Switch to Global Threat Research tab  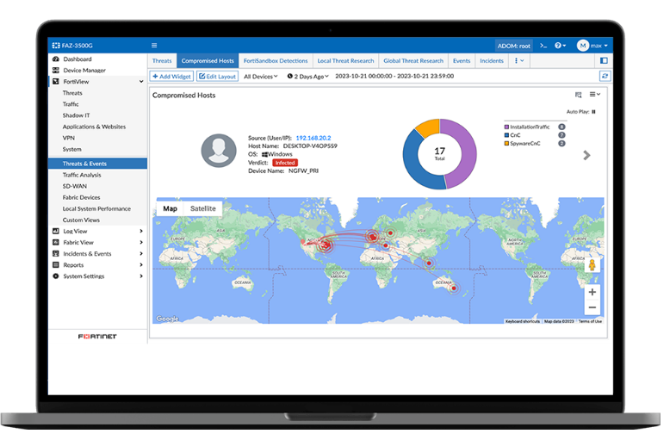413,60
